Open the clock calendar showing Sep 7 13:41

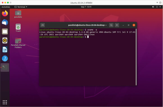(x=86, y=7)
